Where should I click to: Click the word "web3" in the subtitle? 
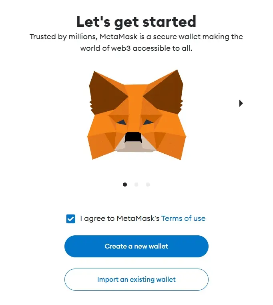pos(120,48)
